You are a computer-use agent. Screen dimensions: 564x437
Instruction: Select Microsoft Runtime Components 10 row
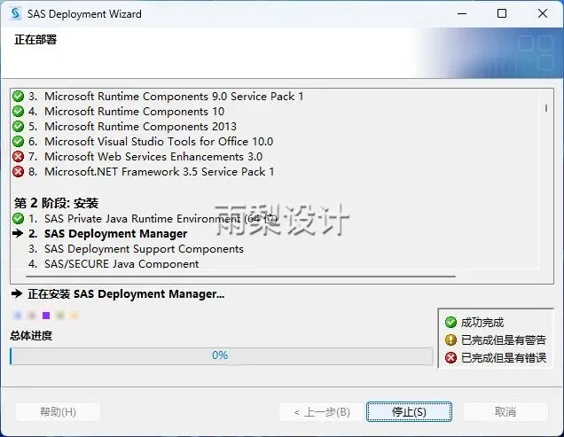click(x=134, y=112)
